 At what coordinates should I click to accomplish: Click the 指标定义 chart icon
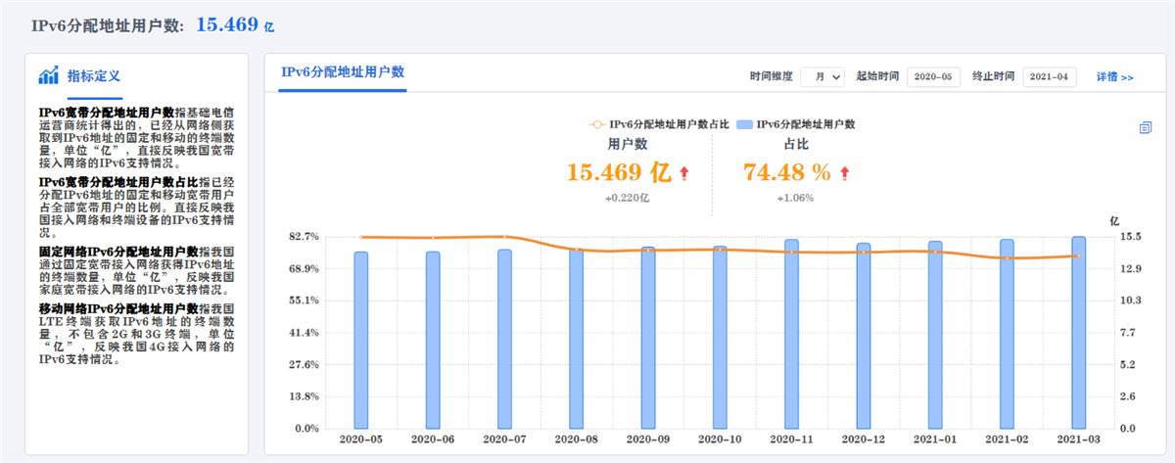(x=49, y=75)
